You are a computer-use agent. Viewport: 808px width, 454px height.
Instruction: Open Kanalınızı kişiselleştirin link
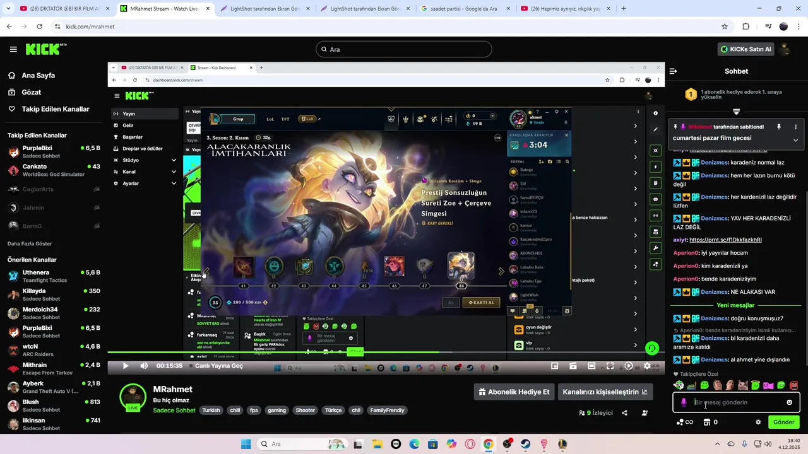pos(605,392)
